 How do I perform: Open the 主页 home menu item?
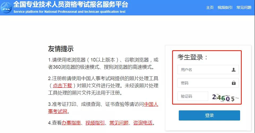coord(210,7)
